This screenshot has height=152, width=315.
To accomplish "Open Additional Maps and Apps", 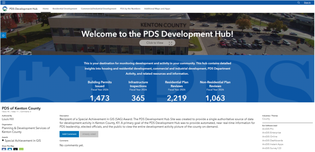I will pos(157,9).
